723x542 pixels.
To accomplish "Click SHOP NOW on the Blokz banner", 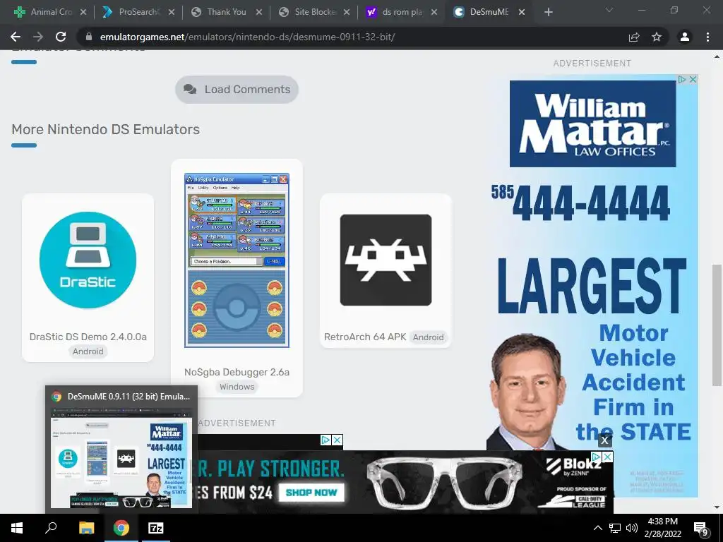I will tap(311, 492).
